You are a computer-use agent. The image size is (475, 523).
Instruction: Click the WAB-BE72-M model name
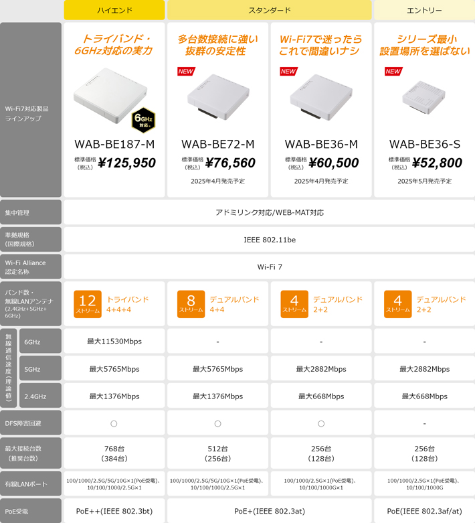217,144
